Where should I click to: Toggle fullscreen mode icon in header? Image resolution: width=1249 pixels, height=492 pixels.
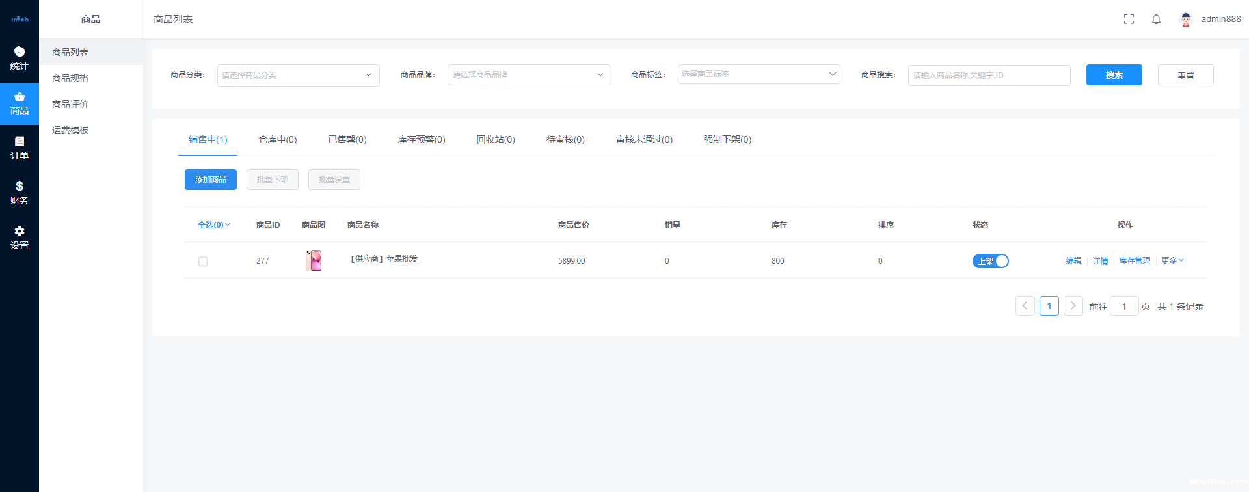[x=1129, y=20]
